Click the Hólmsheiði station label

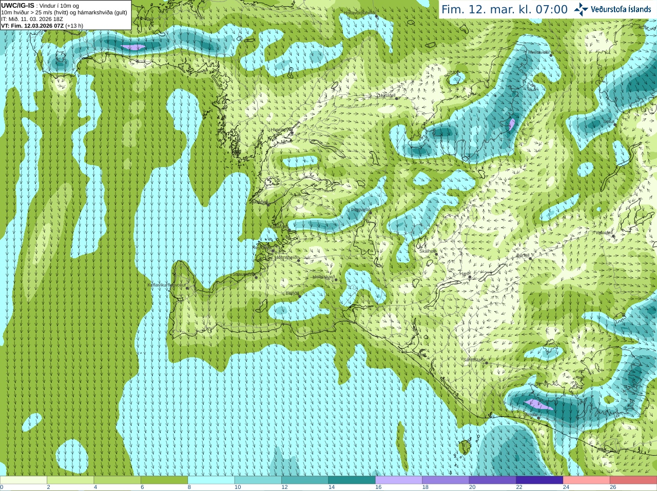coord(286,257)
